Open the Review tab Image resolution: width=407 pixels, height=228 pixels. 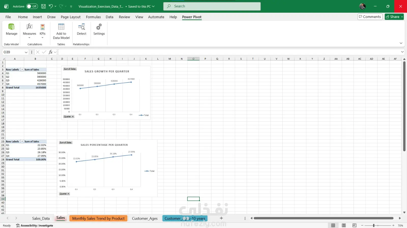124,17
